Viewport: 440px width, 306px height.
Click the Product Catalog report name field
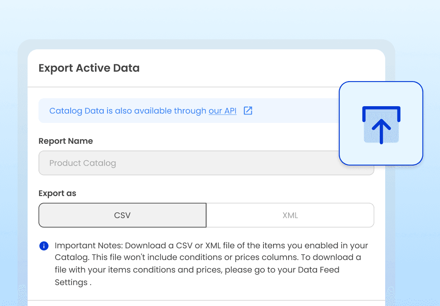click(x=188, y=163)
